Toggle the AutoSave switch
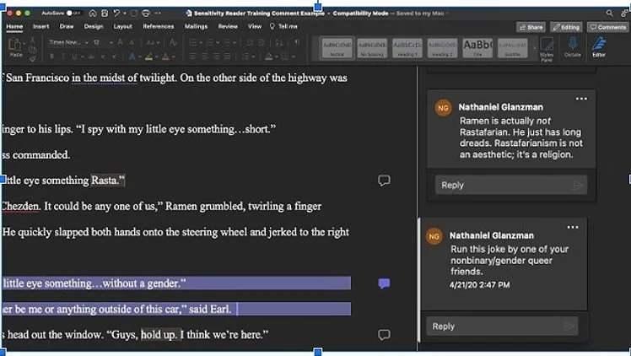The image size is (631, 356). [73, 13]
